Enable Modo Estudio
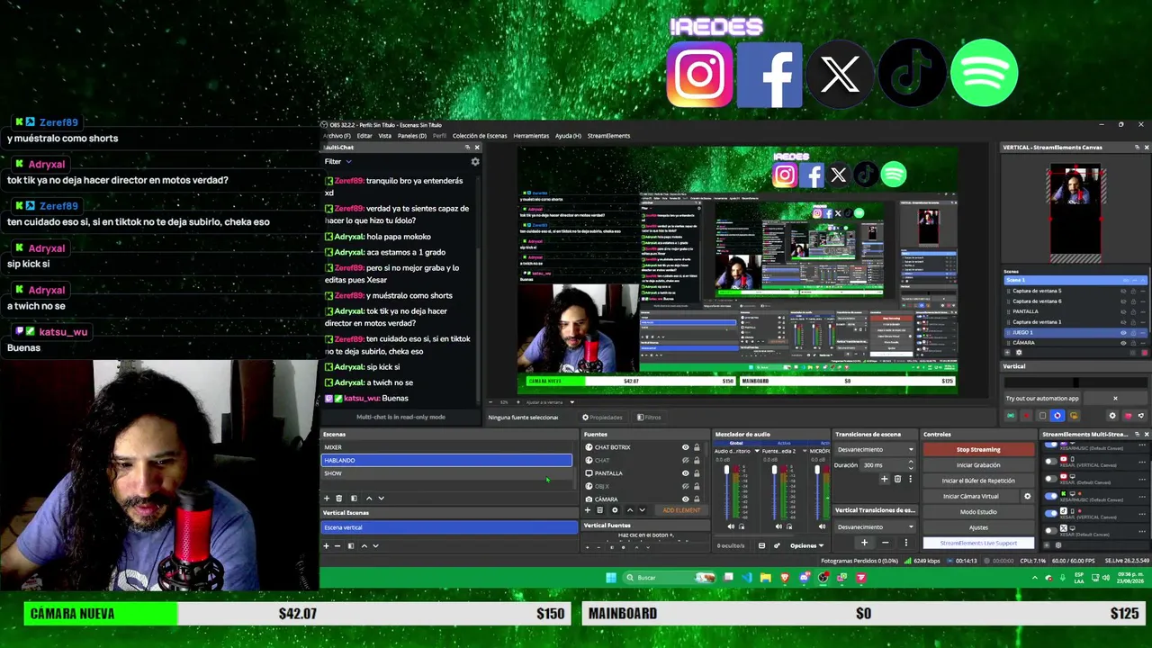Viewport: 1152px width, 648px height. click(x=978, y=512)
